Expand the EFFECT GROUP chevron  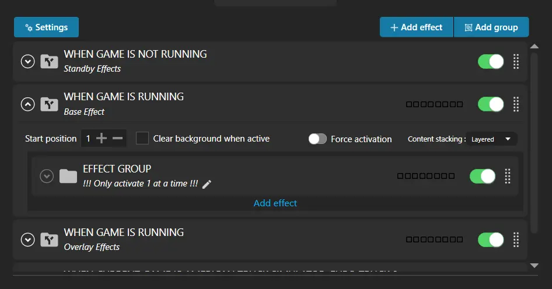[47, 176]
